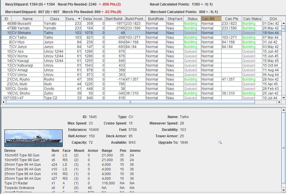Select the CV Taiho row
Image resolution: width=286 pixels, height=194 pixels.
click(x=141, y=38)
